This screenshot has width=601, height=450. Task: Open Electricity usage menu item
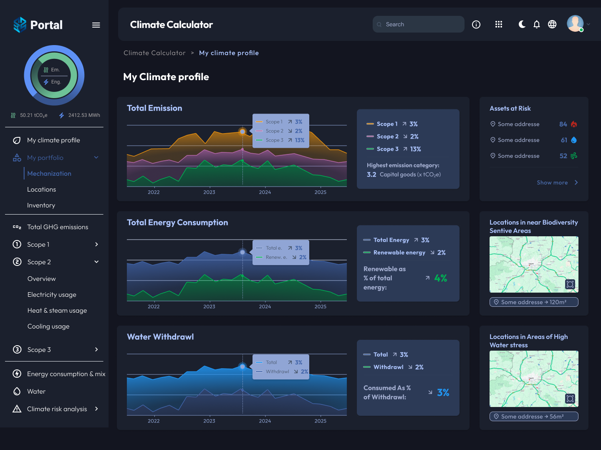click(52, 295)
